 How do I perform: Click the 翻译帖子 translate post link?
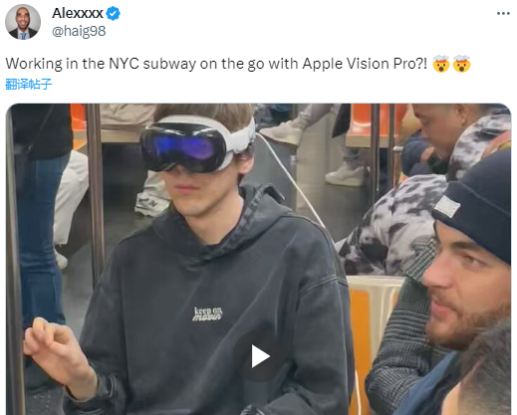pyautogui.click(x=29, y=84)
